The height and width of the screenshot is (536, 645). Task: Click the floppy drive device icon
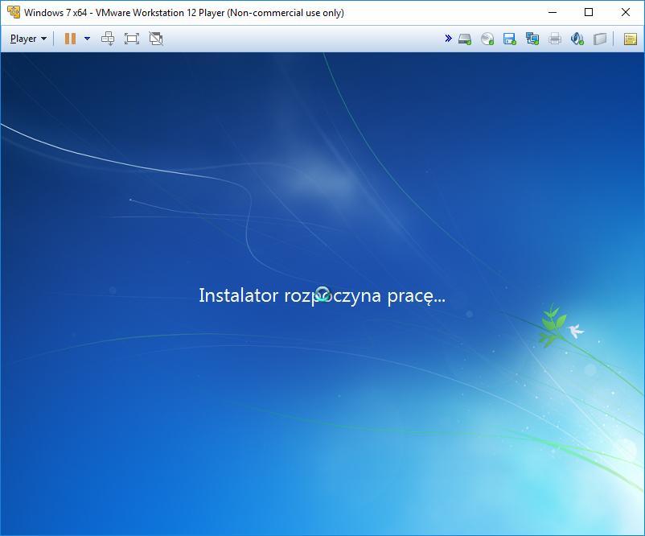(x=510, y=39)
